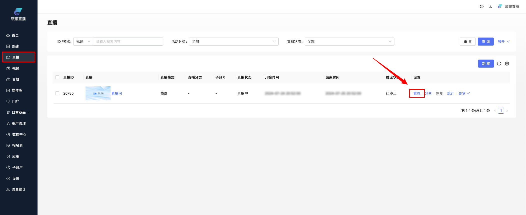The height and width of the screenshot is (215, 526).
Task: Focus the 请输入搜索内容 search input
Action: click(128, 42)
